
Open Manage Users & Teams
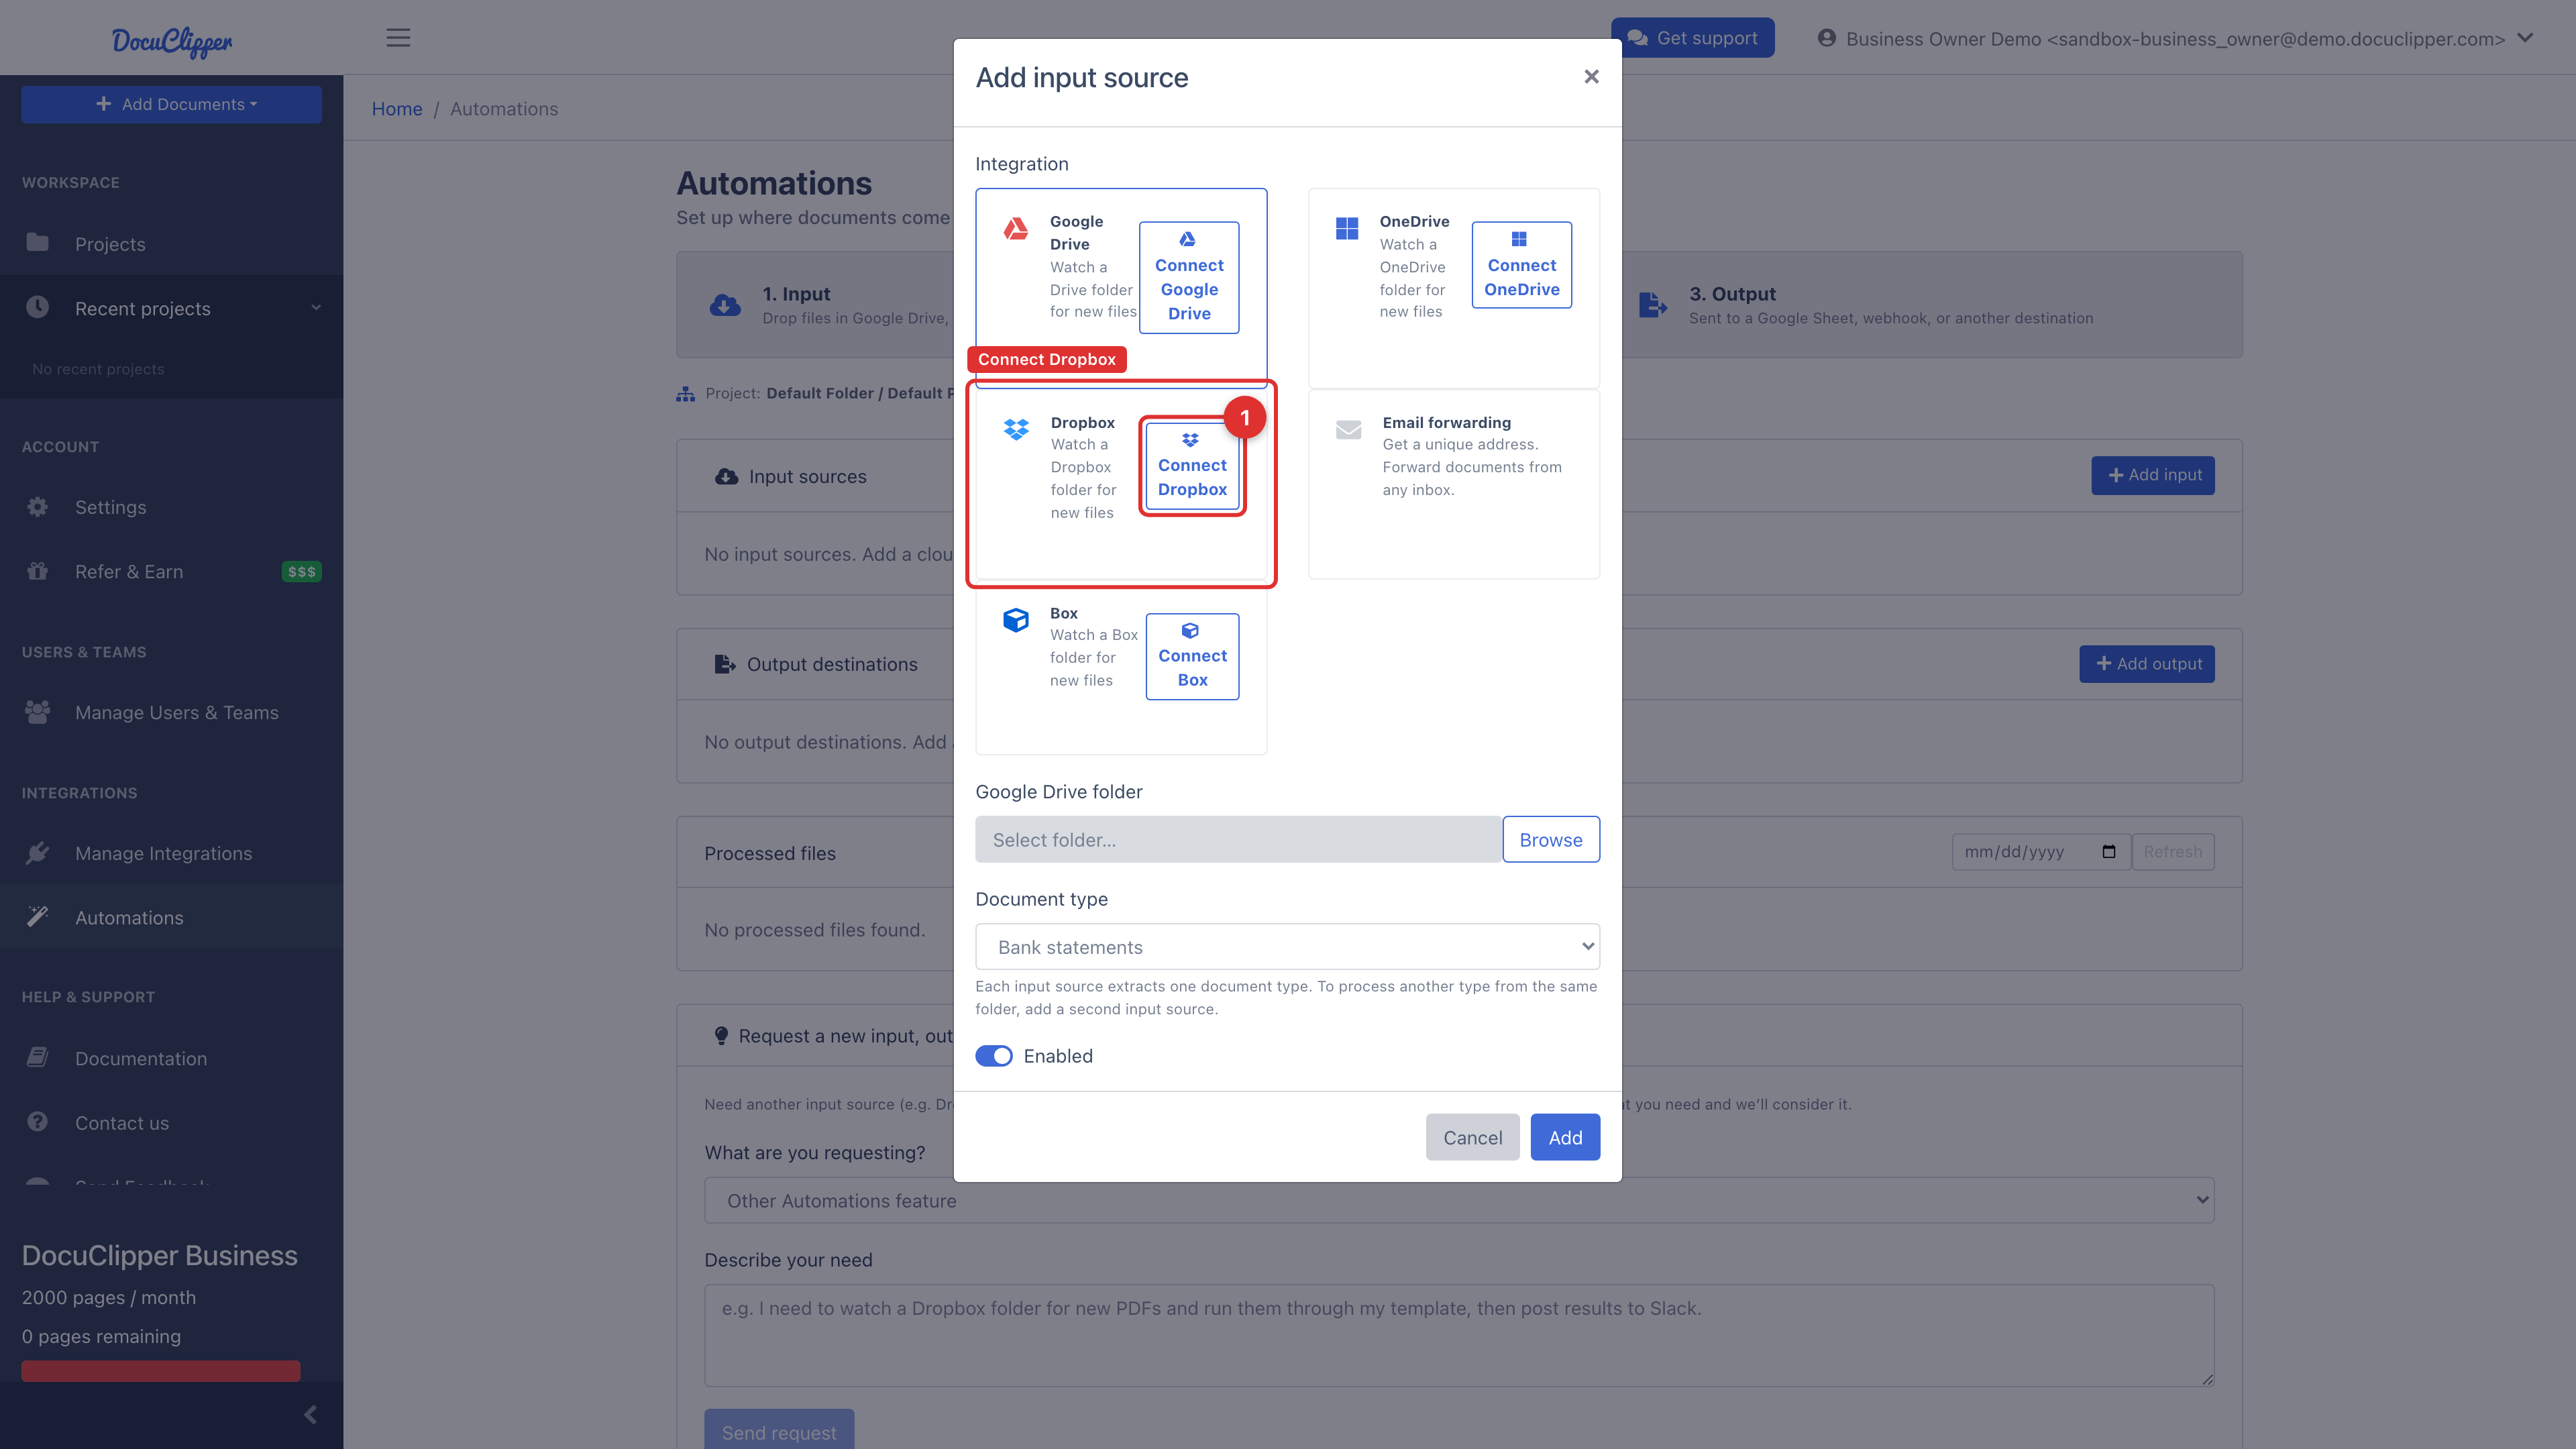(x=171, y=712)
